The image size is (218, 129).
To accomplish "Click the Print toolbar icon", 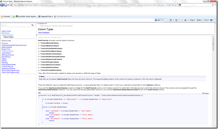I will tap(185, 20).
